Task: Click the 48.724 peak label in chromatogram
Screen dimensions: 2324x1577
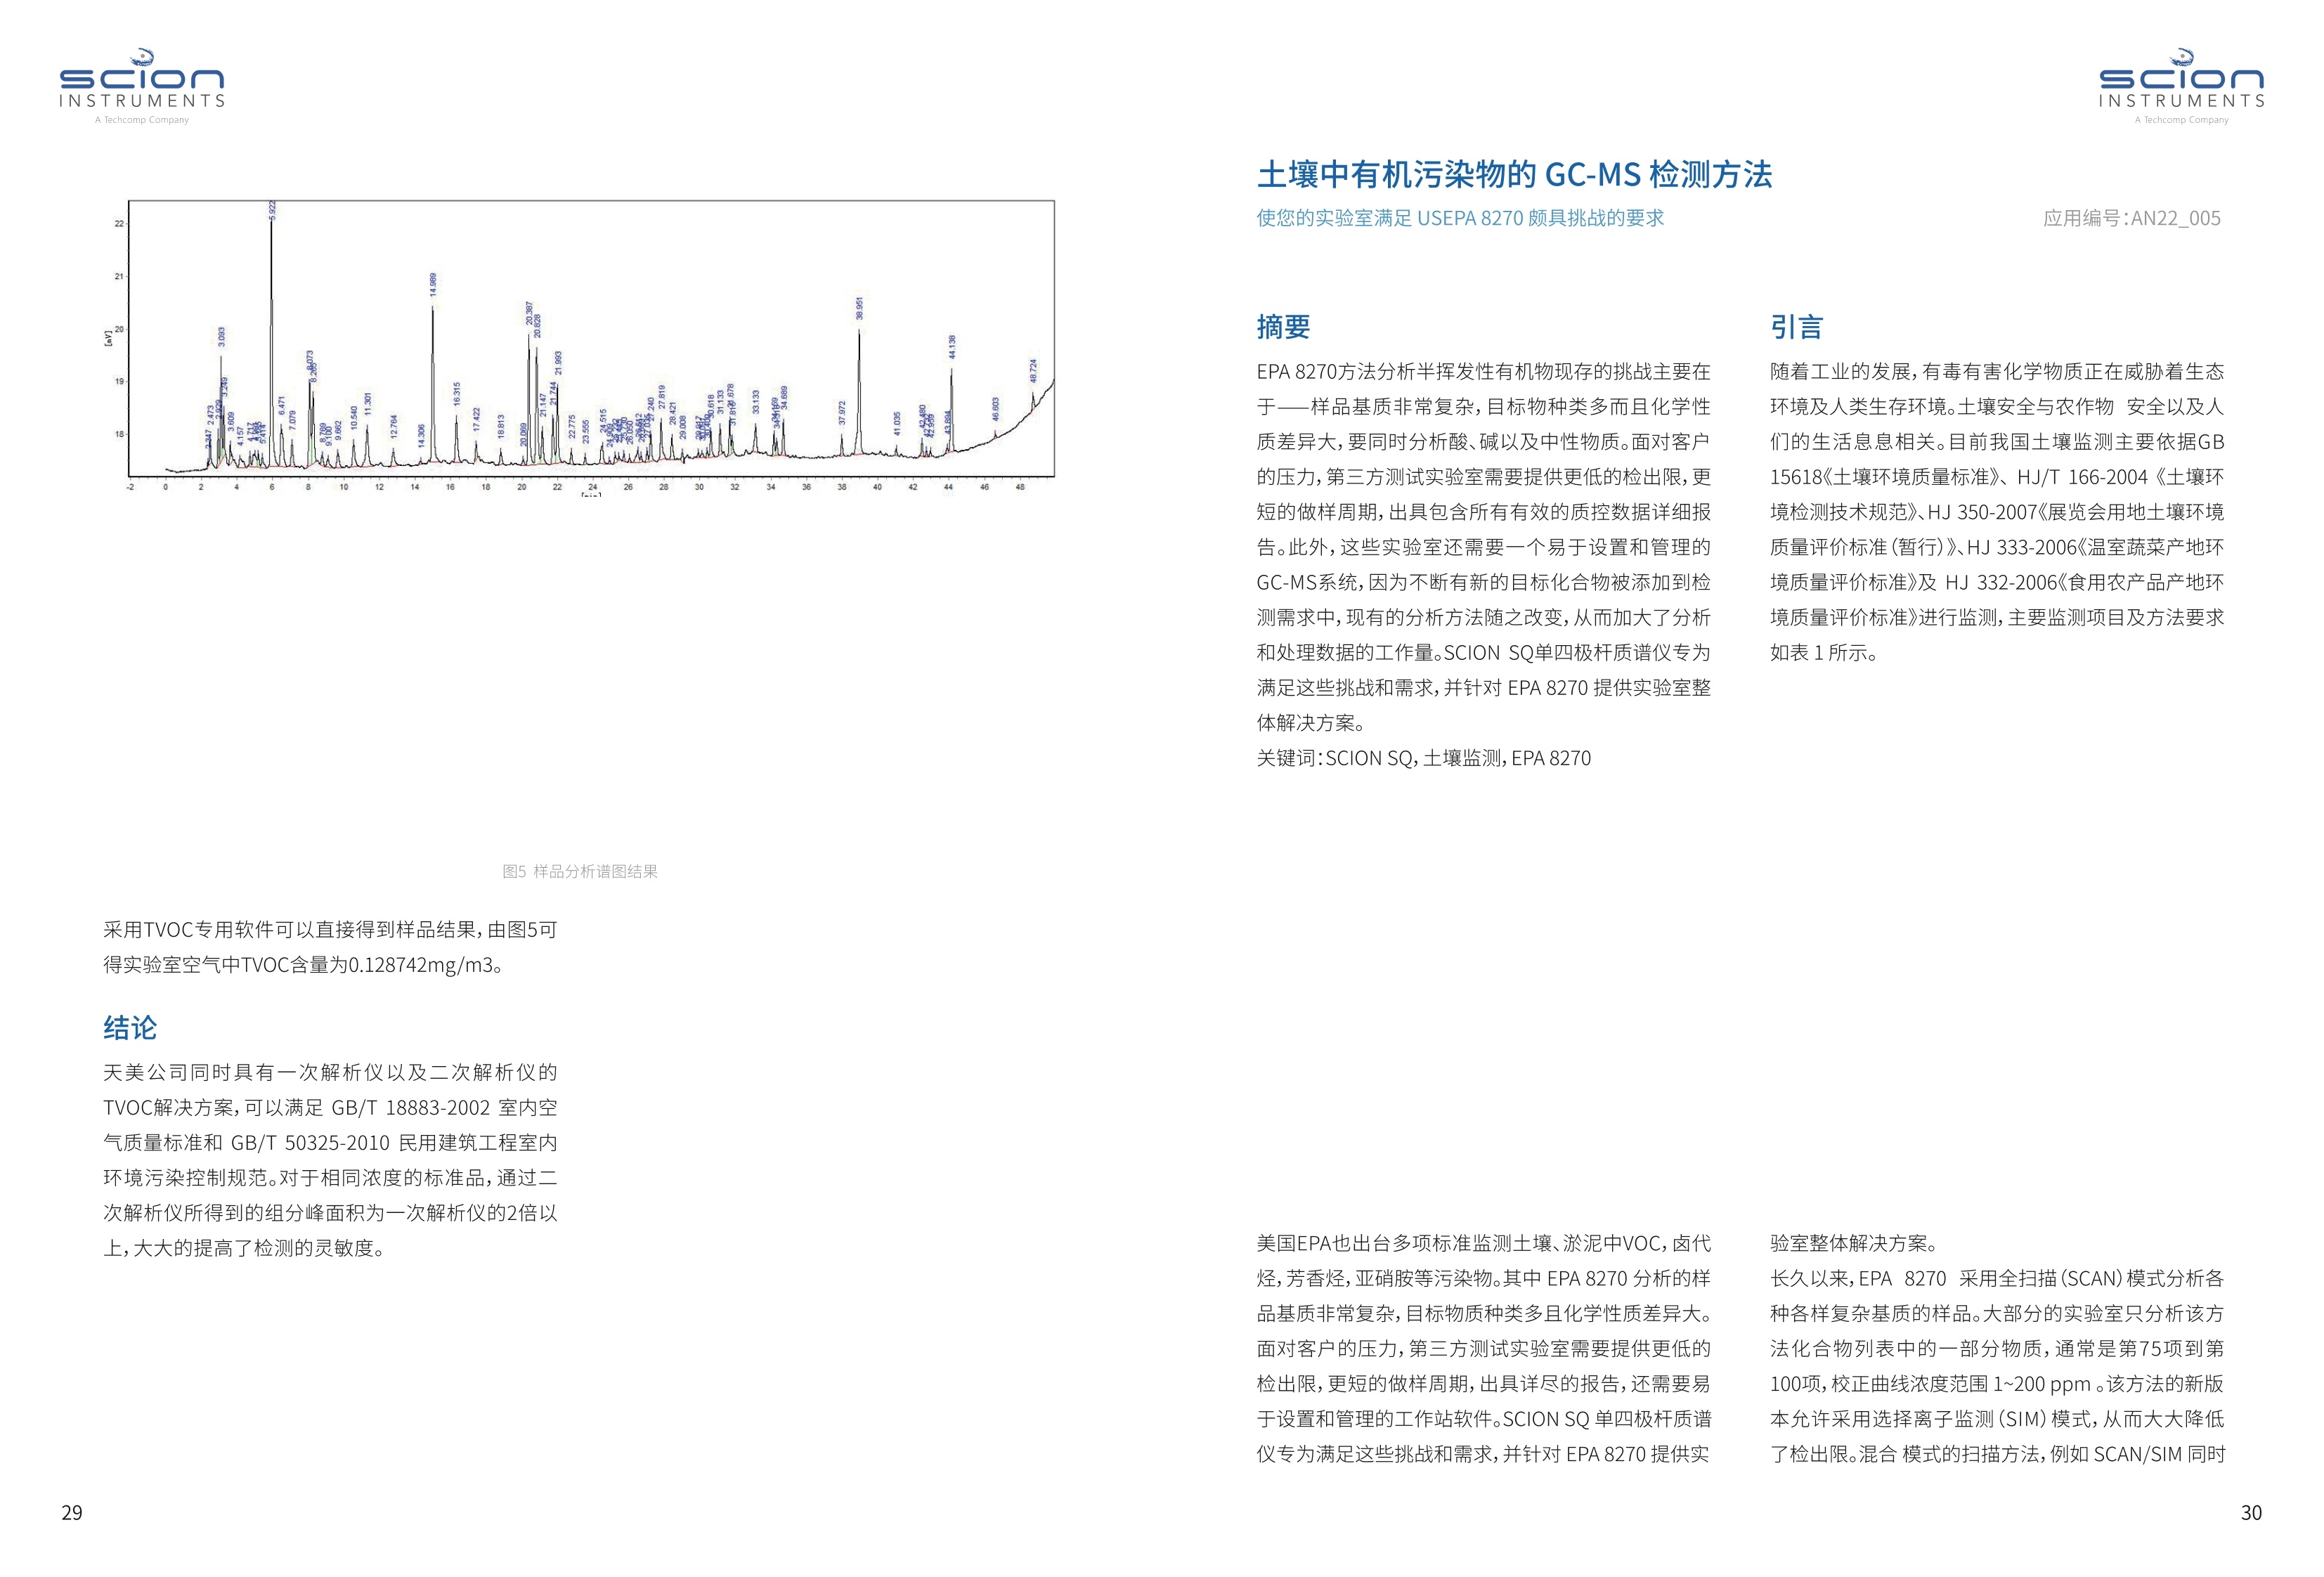Action: (x=1034, y=370)
